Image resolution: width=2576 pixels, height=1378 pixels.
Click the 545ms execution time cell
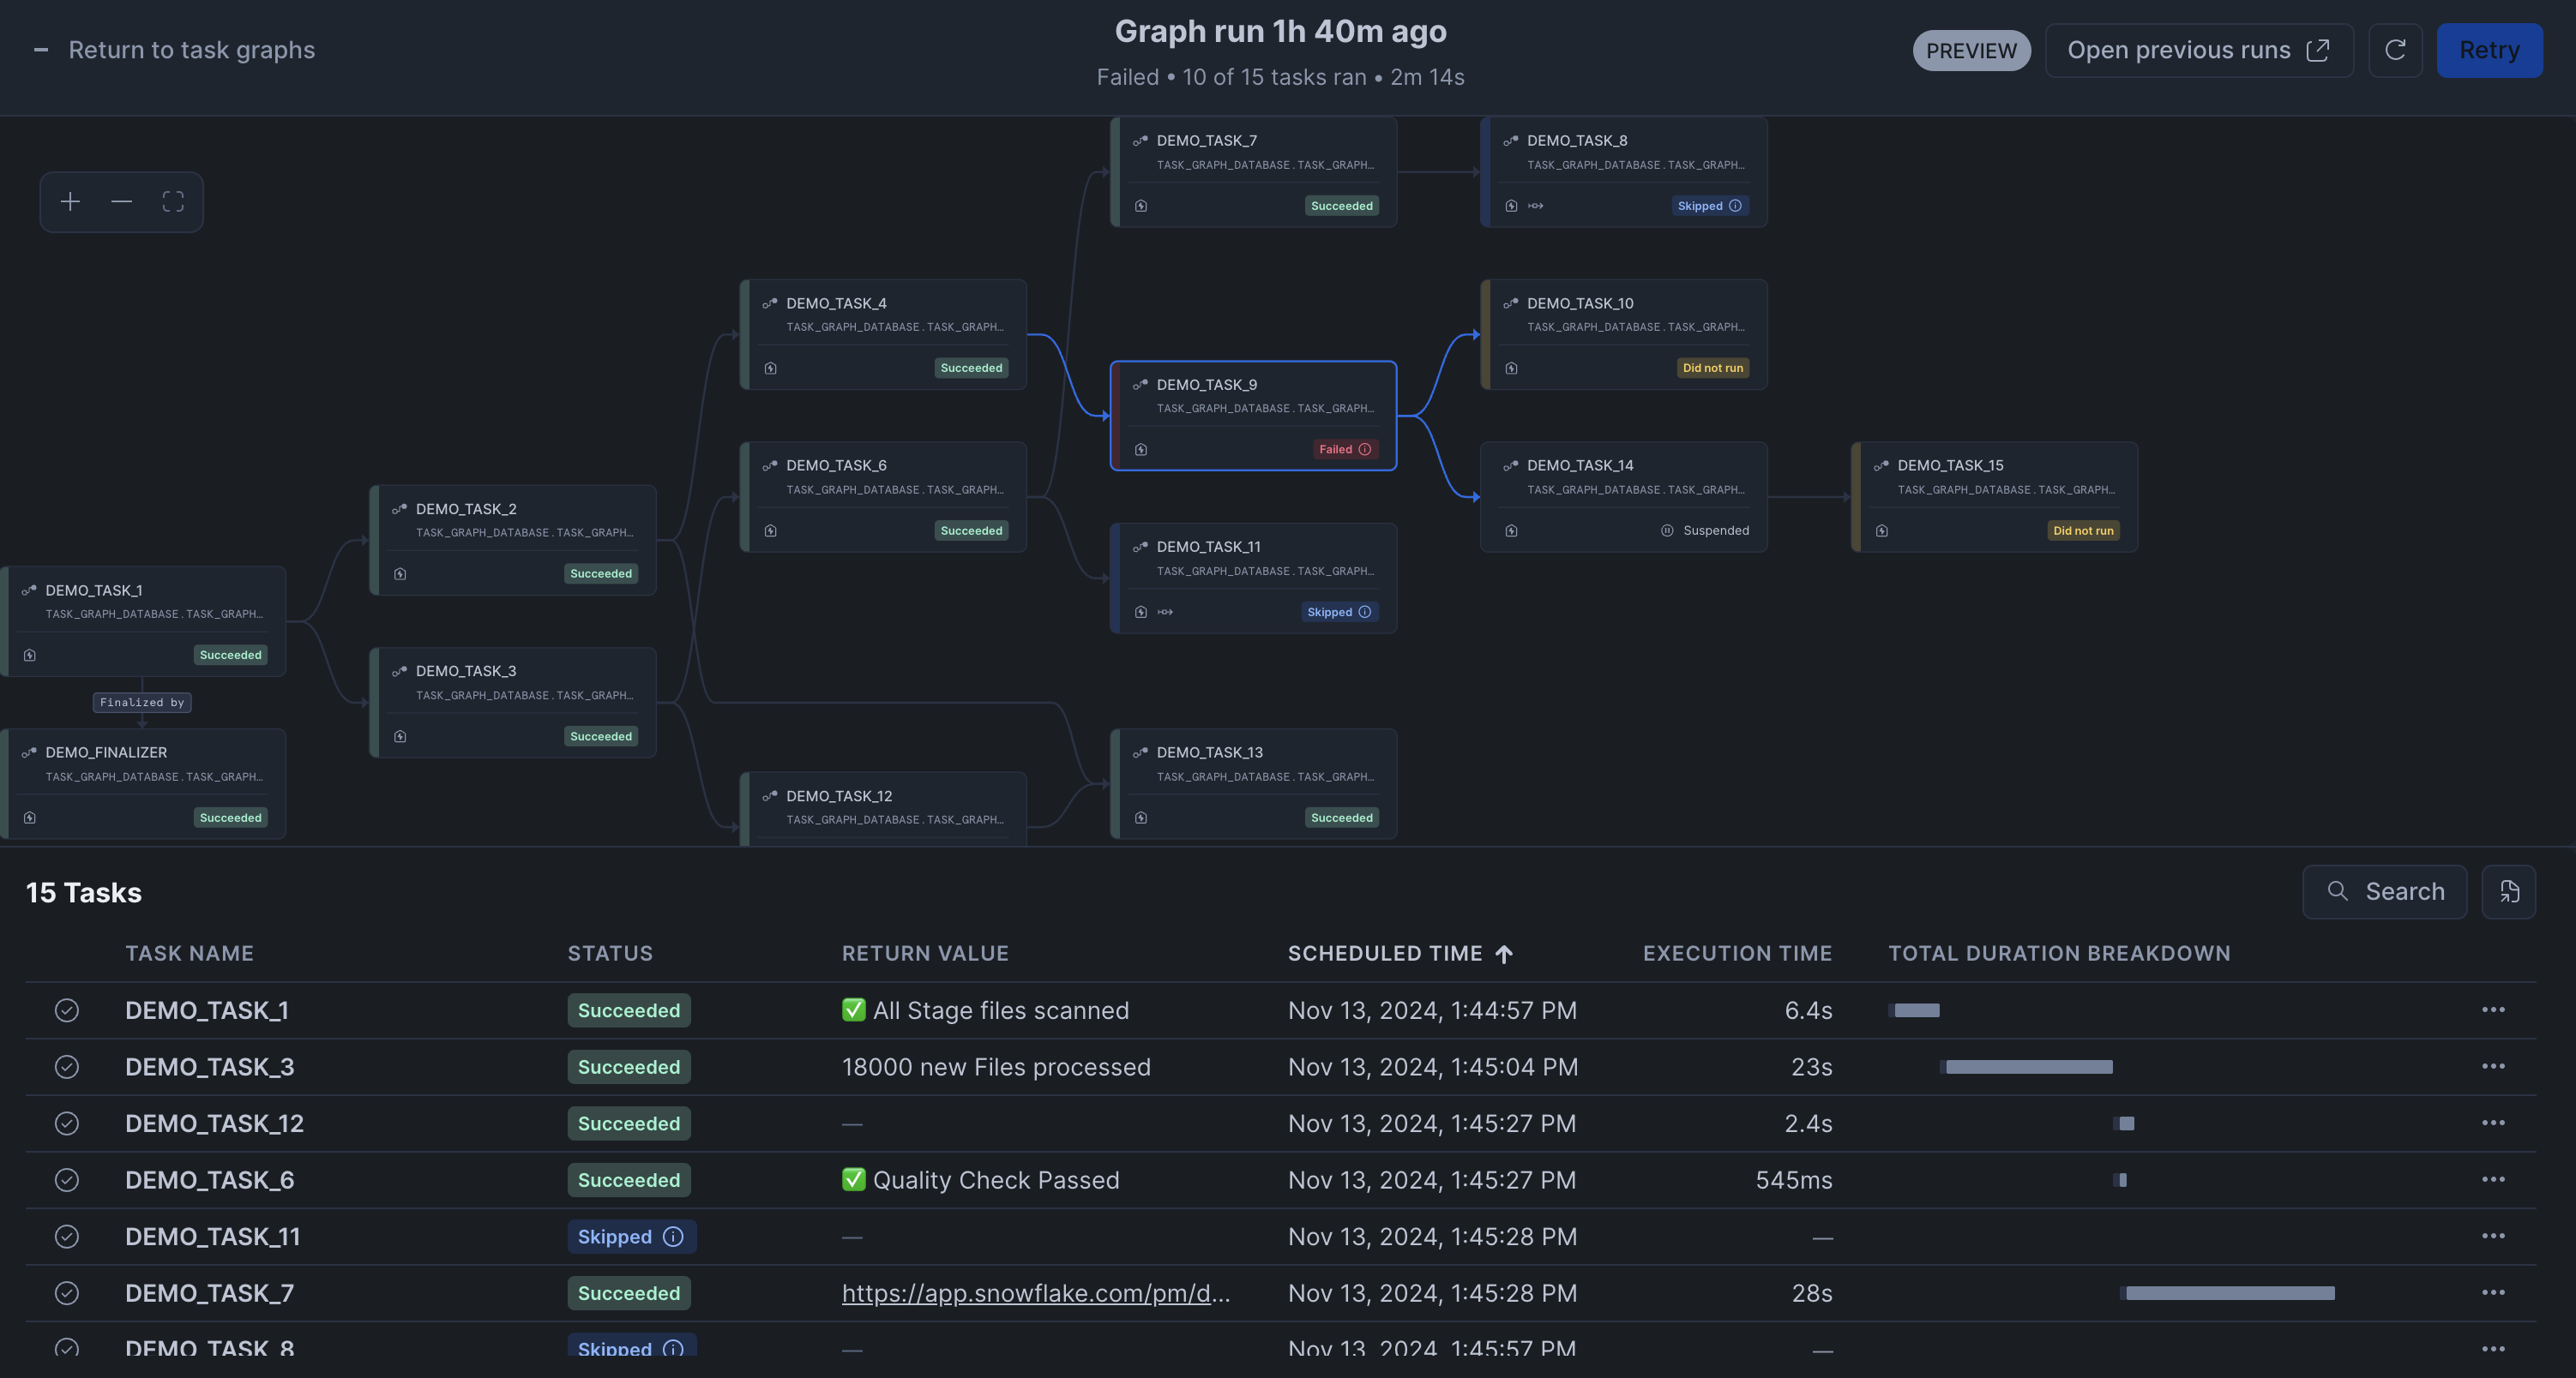tap(1794, 1180)
